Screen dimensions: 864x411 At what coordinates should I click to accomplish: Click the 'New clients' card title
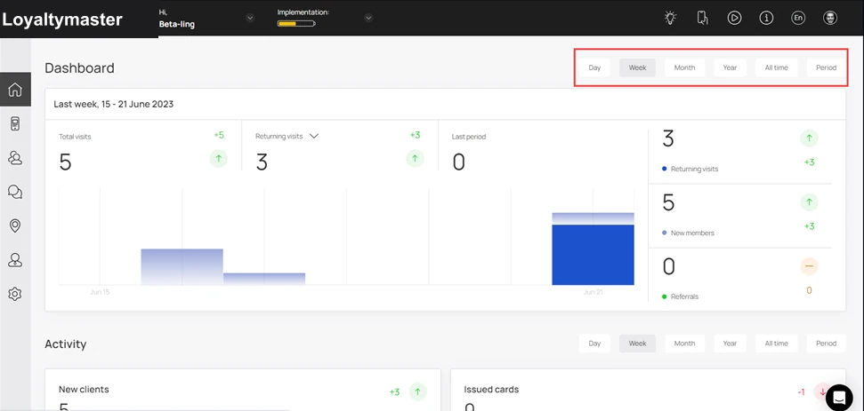[x=84, y=389]
